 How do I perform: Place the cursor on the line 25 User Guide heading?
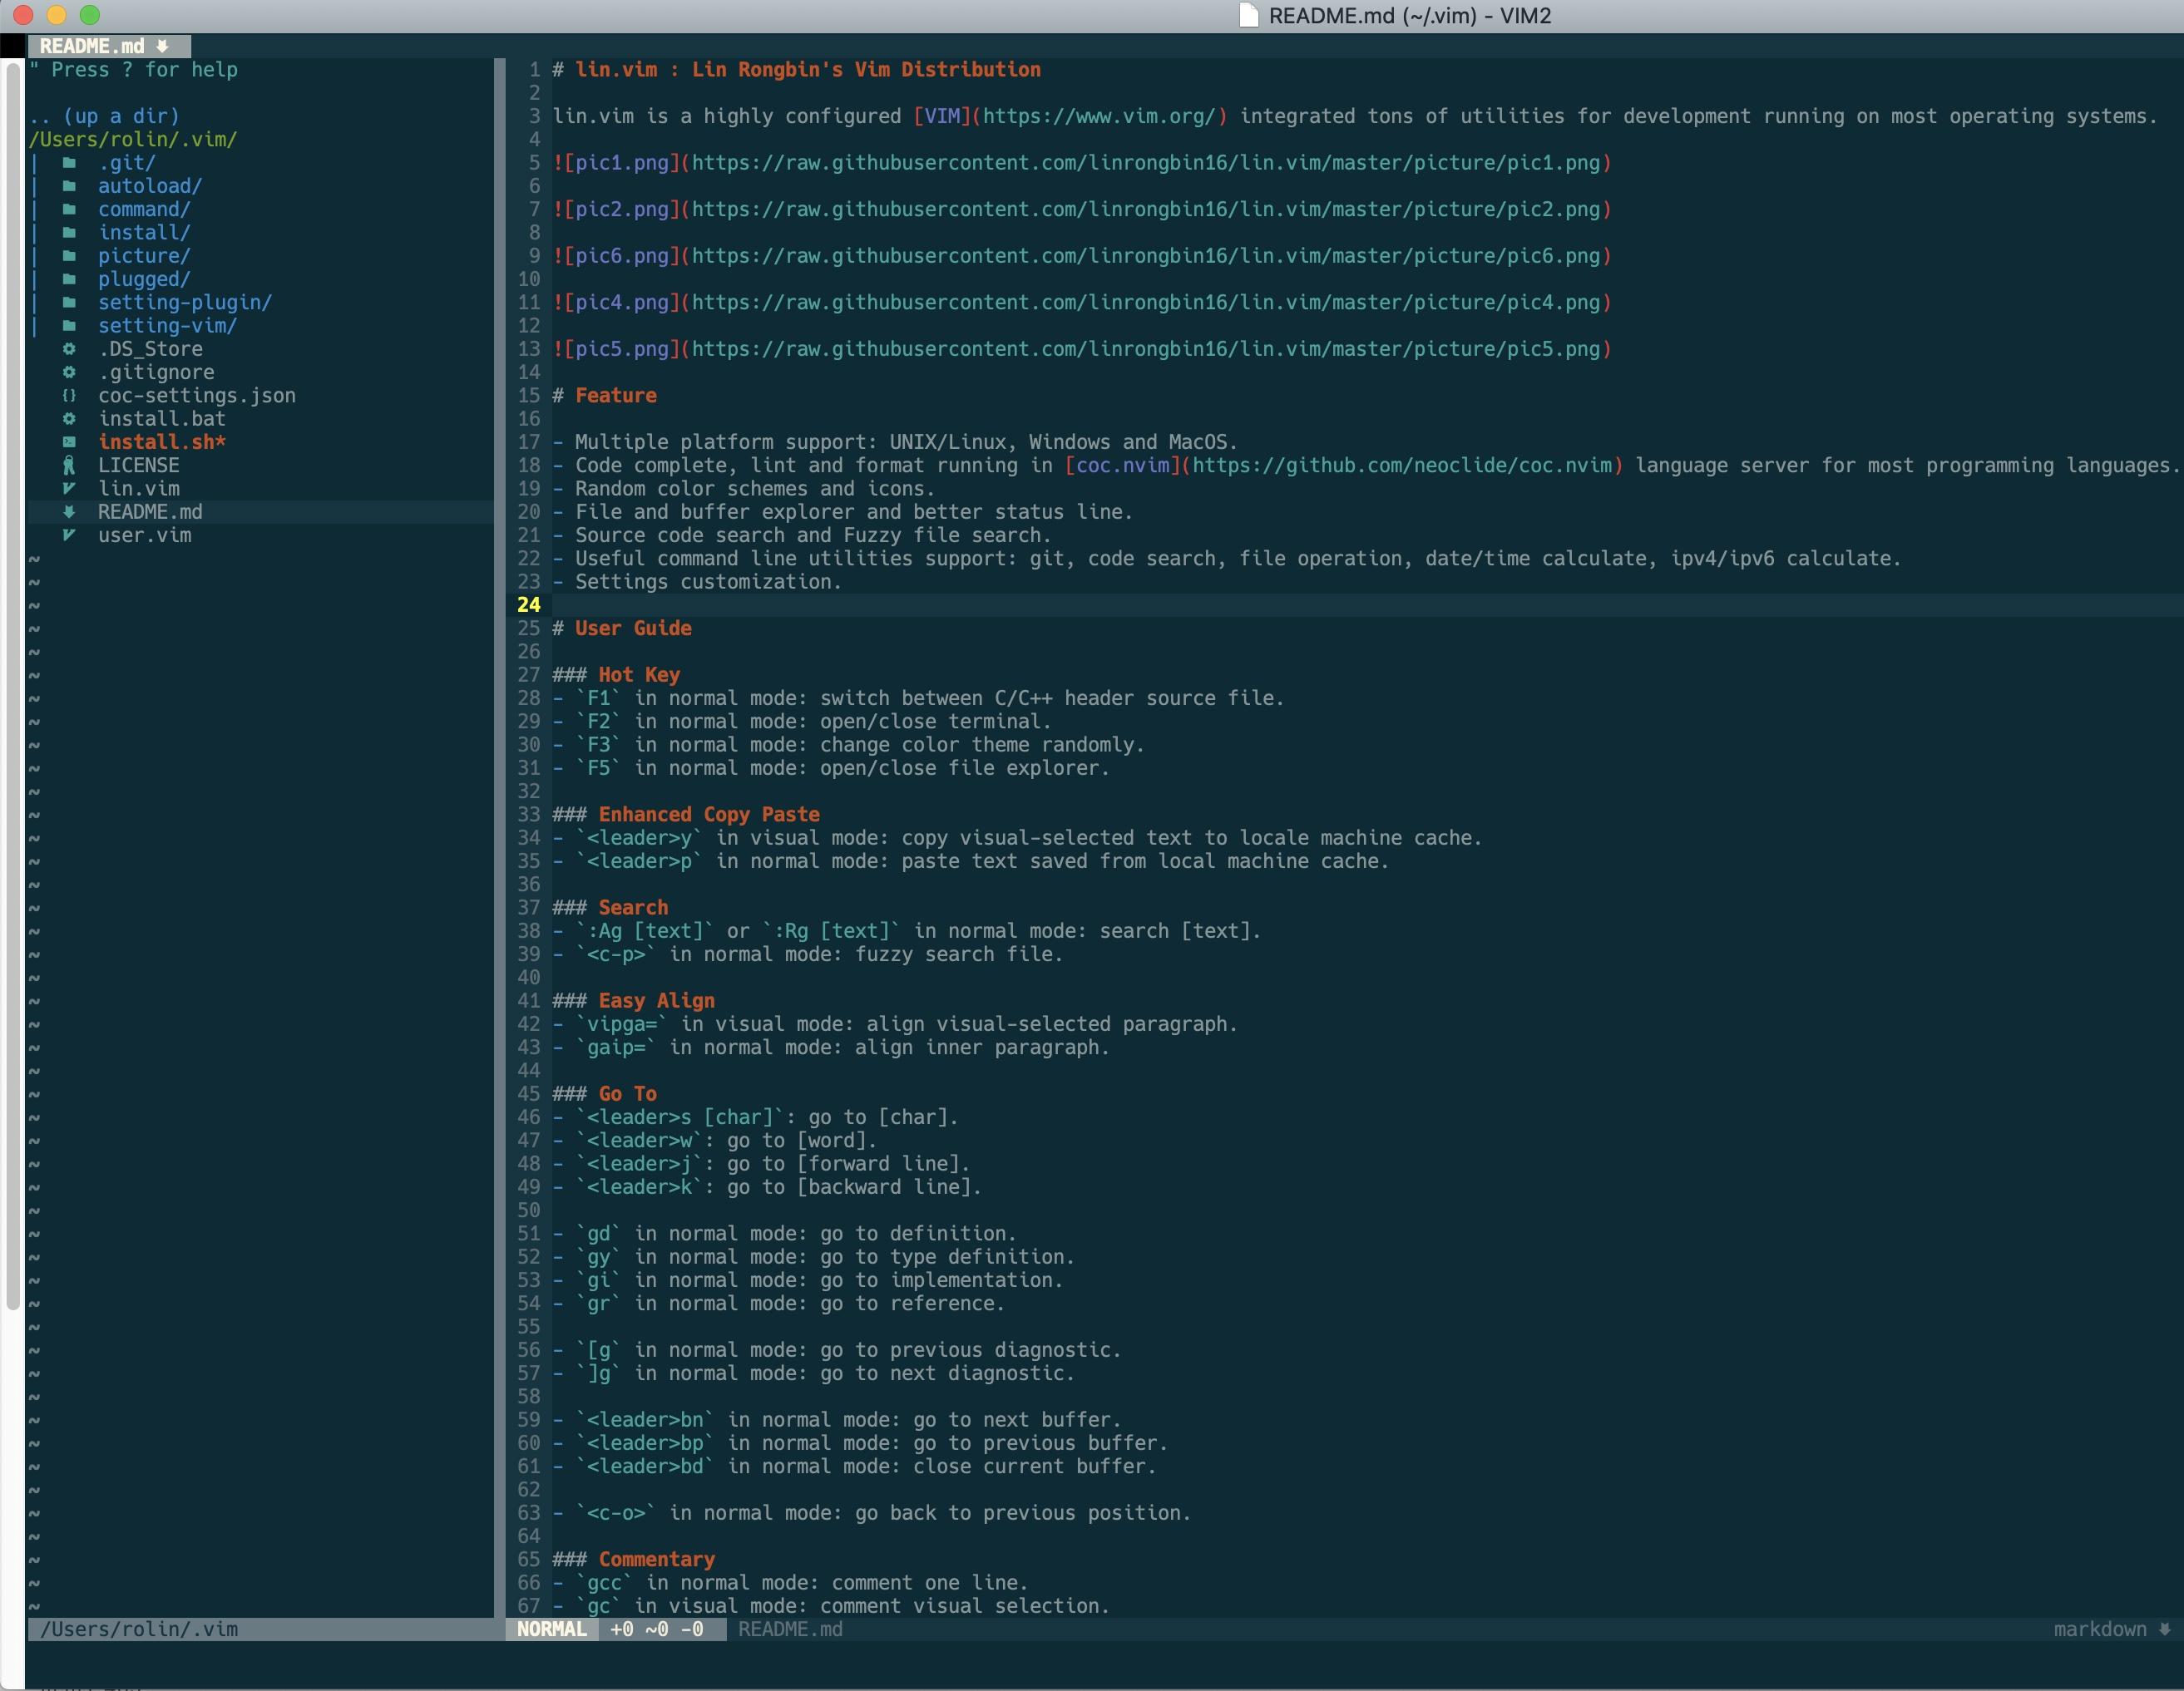pos(632,629)
